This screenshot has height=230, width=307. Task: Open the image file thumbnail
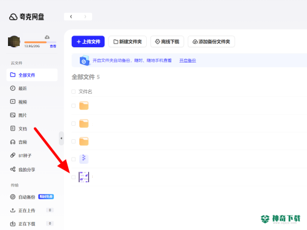point(84,177)
